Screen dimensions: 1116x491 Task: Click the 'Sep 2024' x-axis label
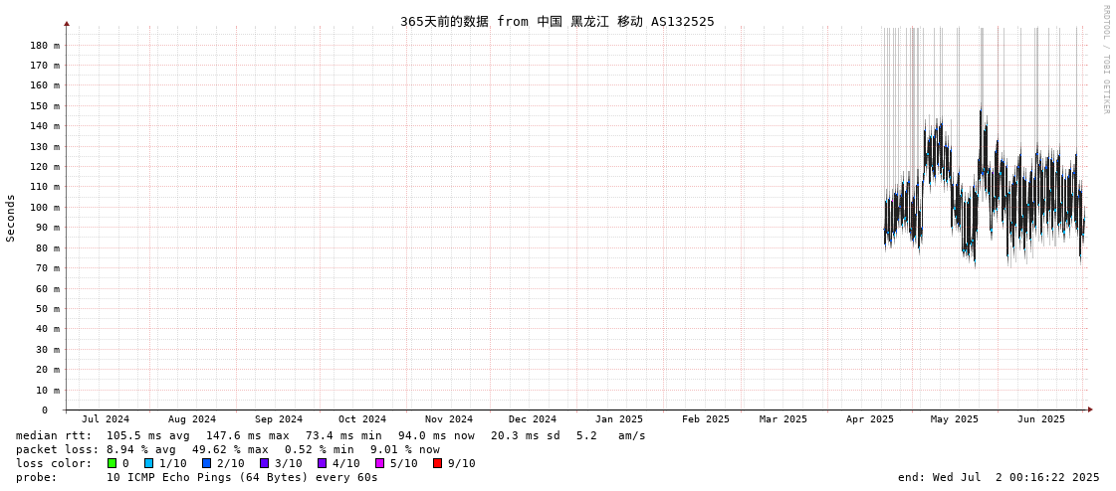279,419
